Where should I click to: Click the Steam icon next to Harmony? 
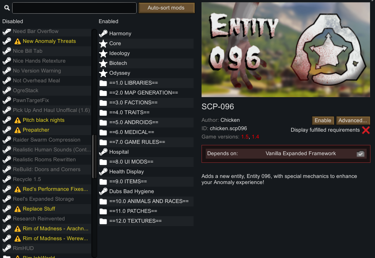(x=103, y=33)
